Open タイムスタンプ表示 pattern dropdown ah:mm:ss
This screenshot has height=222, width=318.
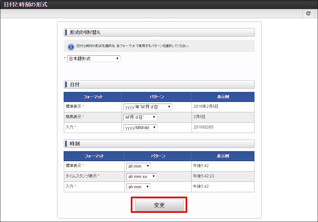point(141,176)
